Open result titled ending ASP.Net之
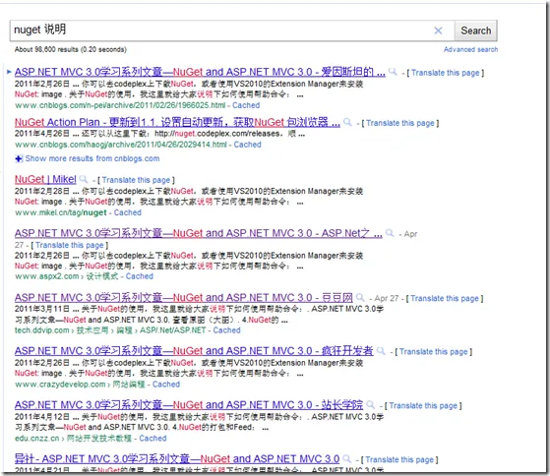 [x=199, y=233]
